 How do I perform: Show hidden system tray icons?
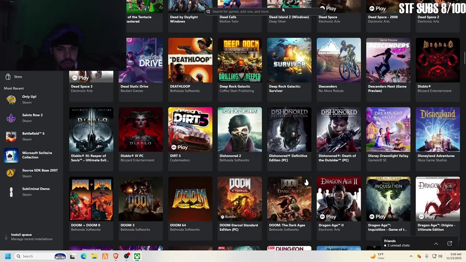point(411,256)
